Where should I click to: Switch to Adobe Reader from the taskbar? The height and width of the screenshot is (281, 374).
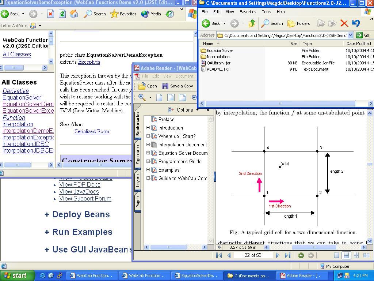302,276
